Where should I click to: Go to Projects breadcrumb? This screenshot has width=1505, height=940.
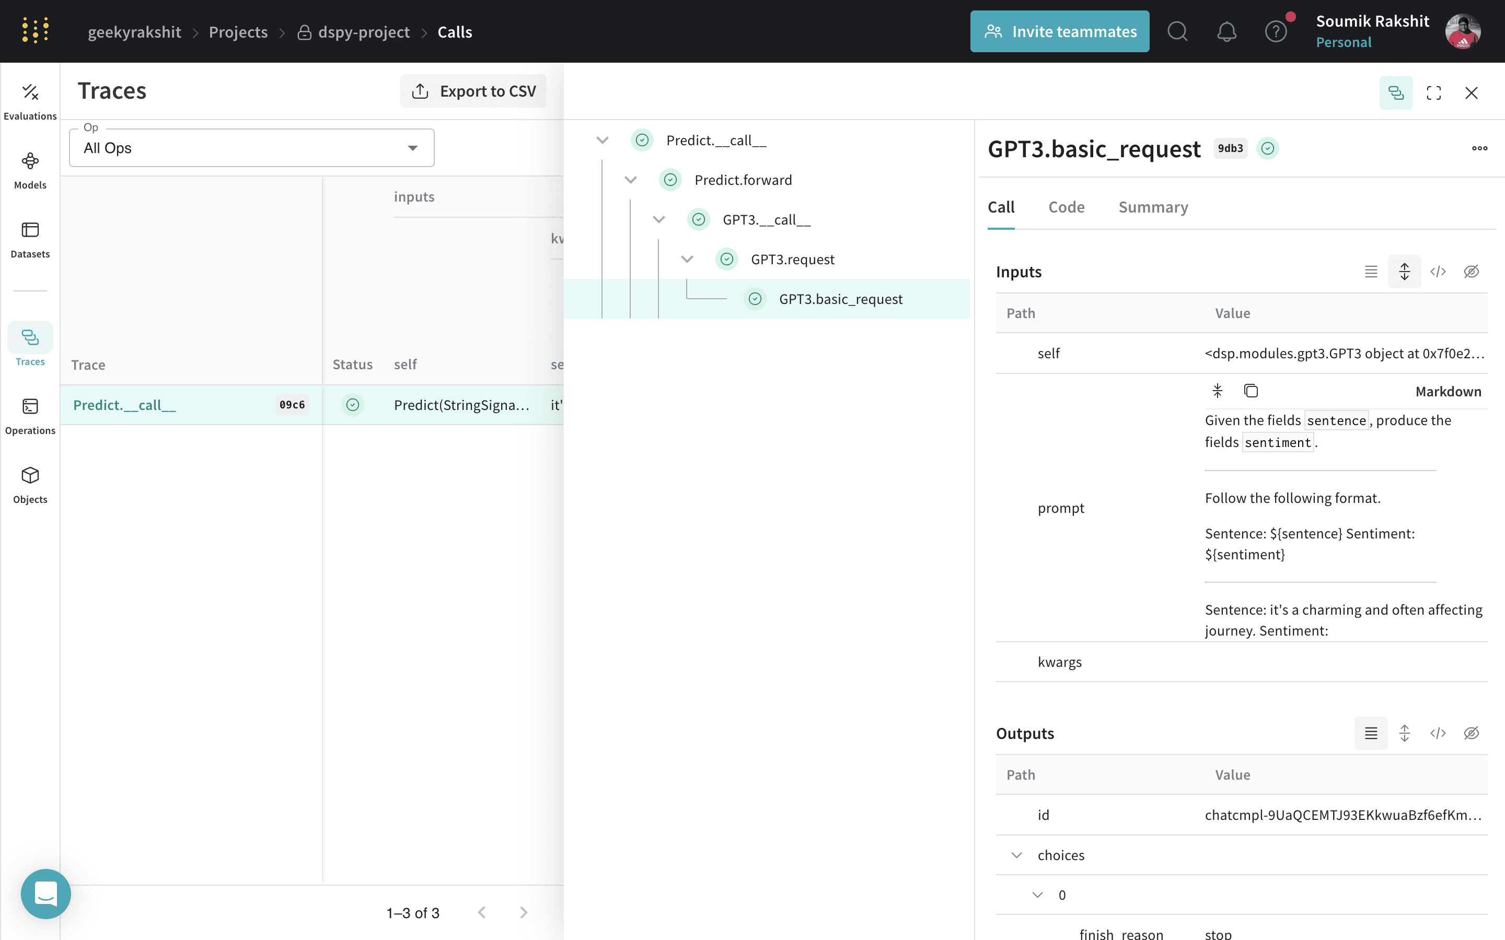pos(238,32)
